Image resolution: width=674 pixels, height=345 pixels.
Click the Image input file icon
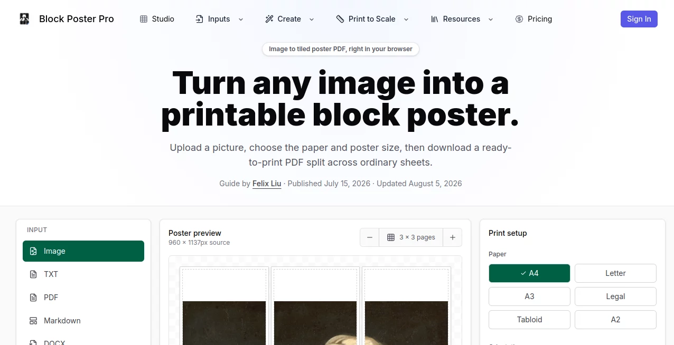(x=33, y=251)
